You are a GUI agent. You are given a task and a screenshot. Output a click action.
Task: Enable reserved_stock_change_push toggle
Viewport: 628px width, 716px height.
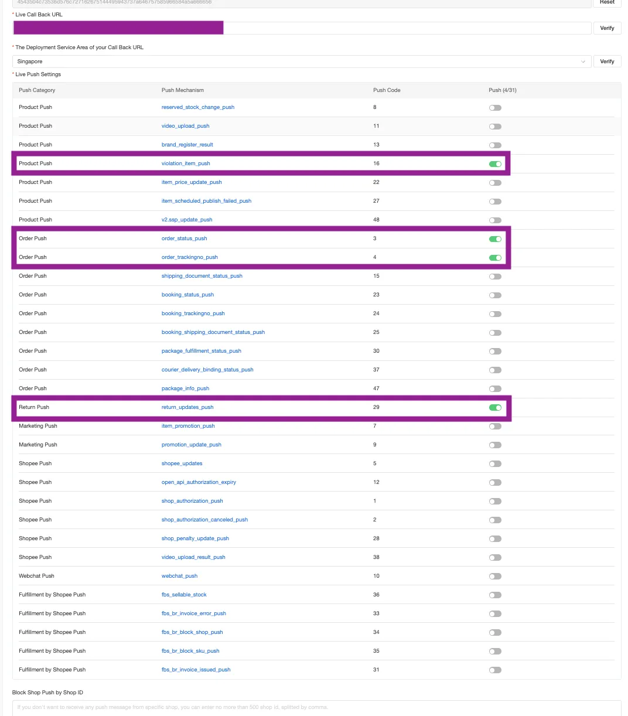(x=495, y=108)
